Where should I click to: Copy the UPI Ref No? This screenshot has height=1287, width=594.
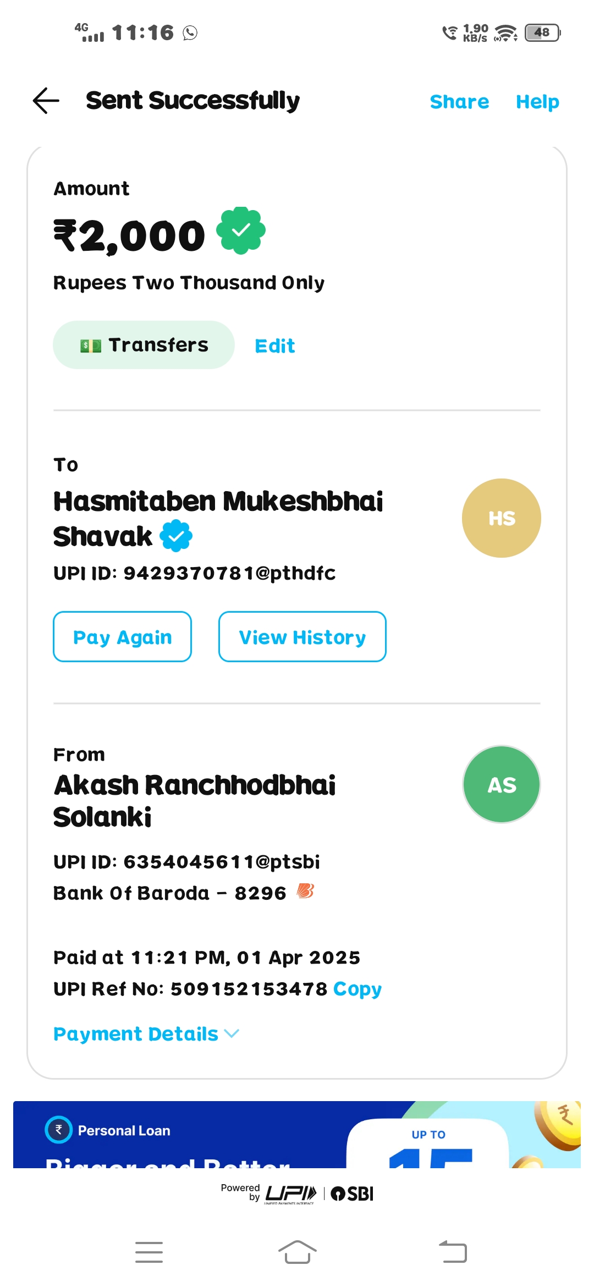pyautogui.click(x=357, y=989)
